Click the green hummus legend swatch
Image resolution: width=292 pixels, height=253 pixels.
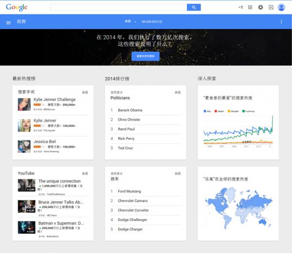[243, 111]
